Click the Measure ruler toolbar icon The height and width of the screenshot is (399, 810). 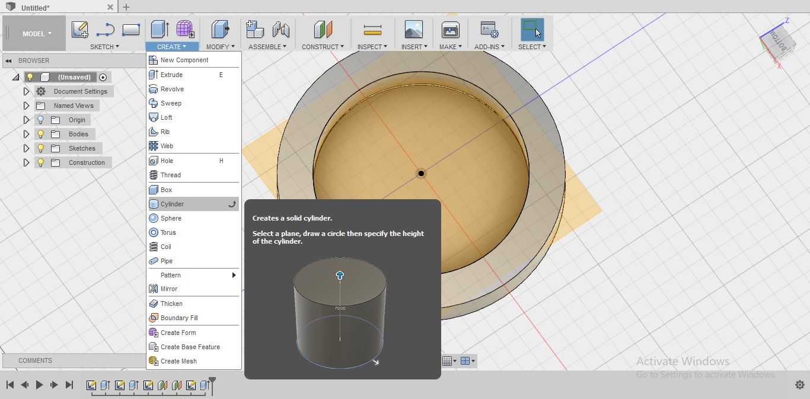(372, 30)
